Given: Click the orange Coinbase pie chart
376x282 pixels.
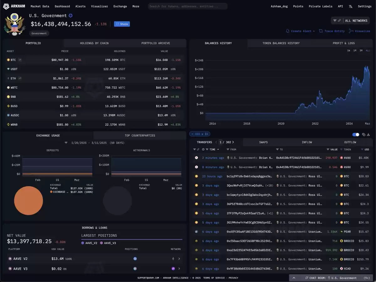Looking at the screenshot, I should [29, 201].
